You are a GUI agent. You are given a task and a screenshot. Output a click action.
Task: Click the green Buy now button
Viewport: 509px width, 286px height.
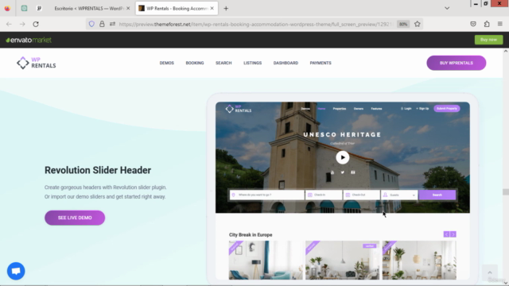[x=488, y=40]
